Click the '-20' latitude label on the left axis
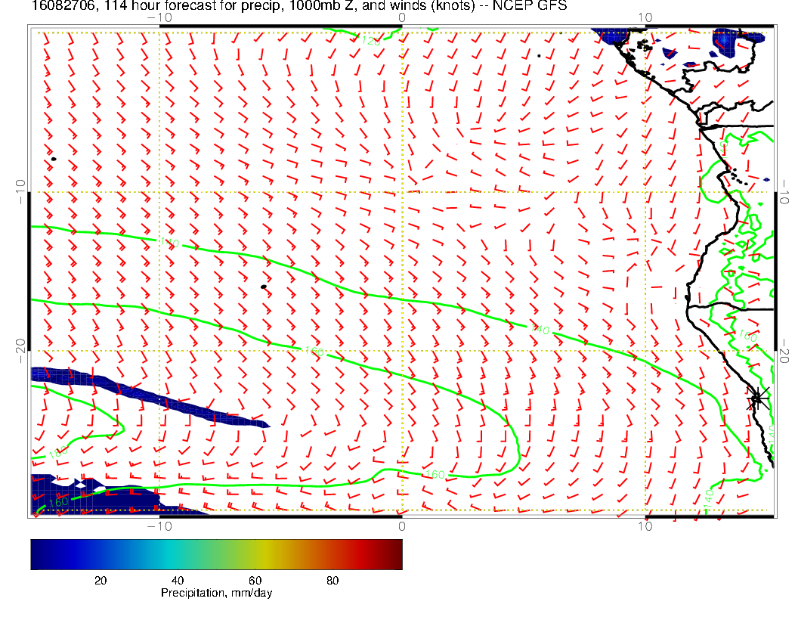Image resolution: width=798 pixels, height=617 pixels. pos(21,351)
